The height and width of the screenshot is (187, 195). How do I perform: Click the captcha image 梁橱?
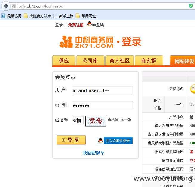(96, 121)
